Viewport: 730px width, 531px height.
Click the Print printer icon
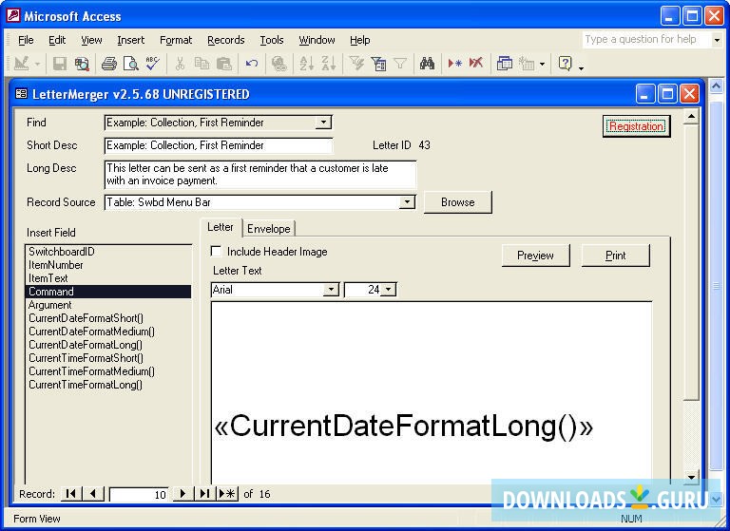(109, 64)
